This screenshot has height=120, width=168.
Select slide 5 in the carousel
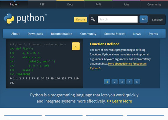(137, 82)
